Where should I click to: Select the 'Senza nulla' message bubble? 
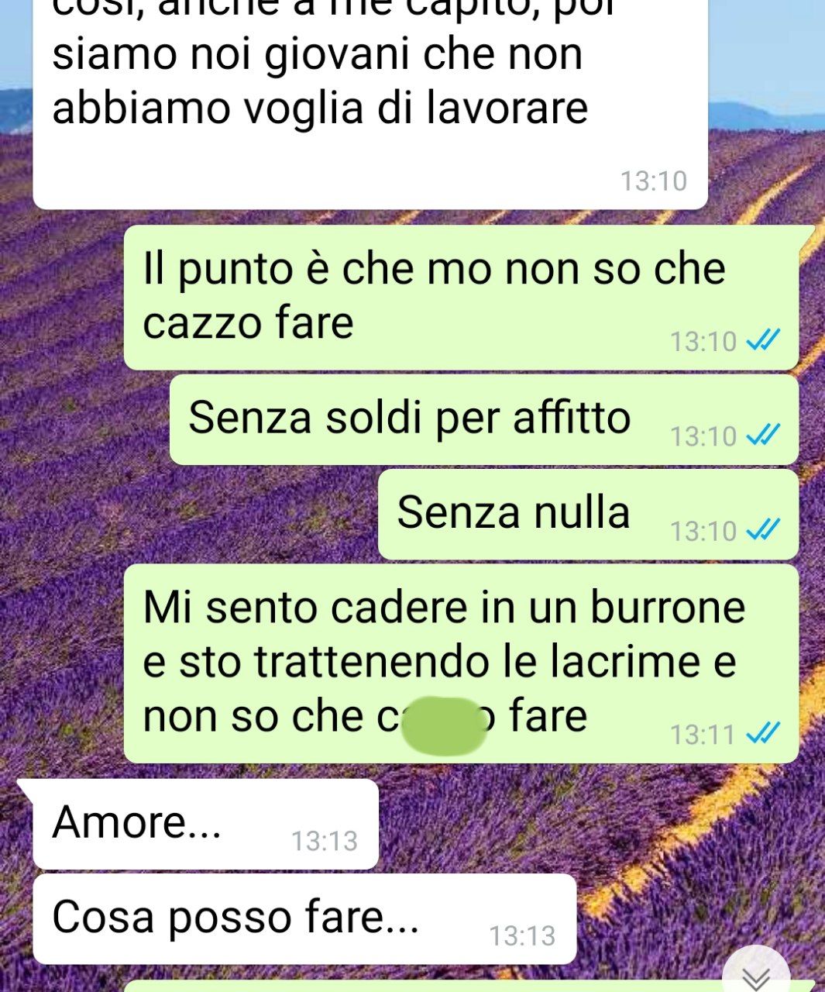click(x=588, y=515)
